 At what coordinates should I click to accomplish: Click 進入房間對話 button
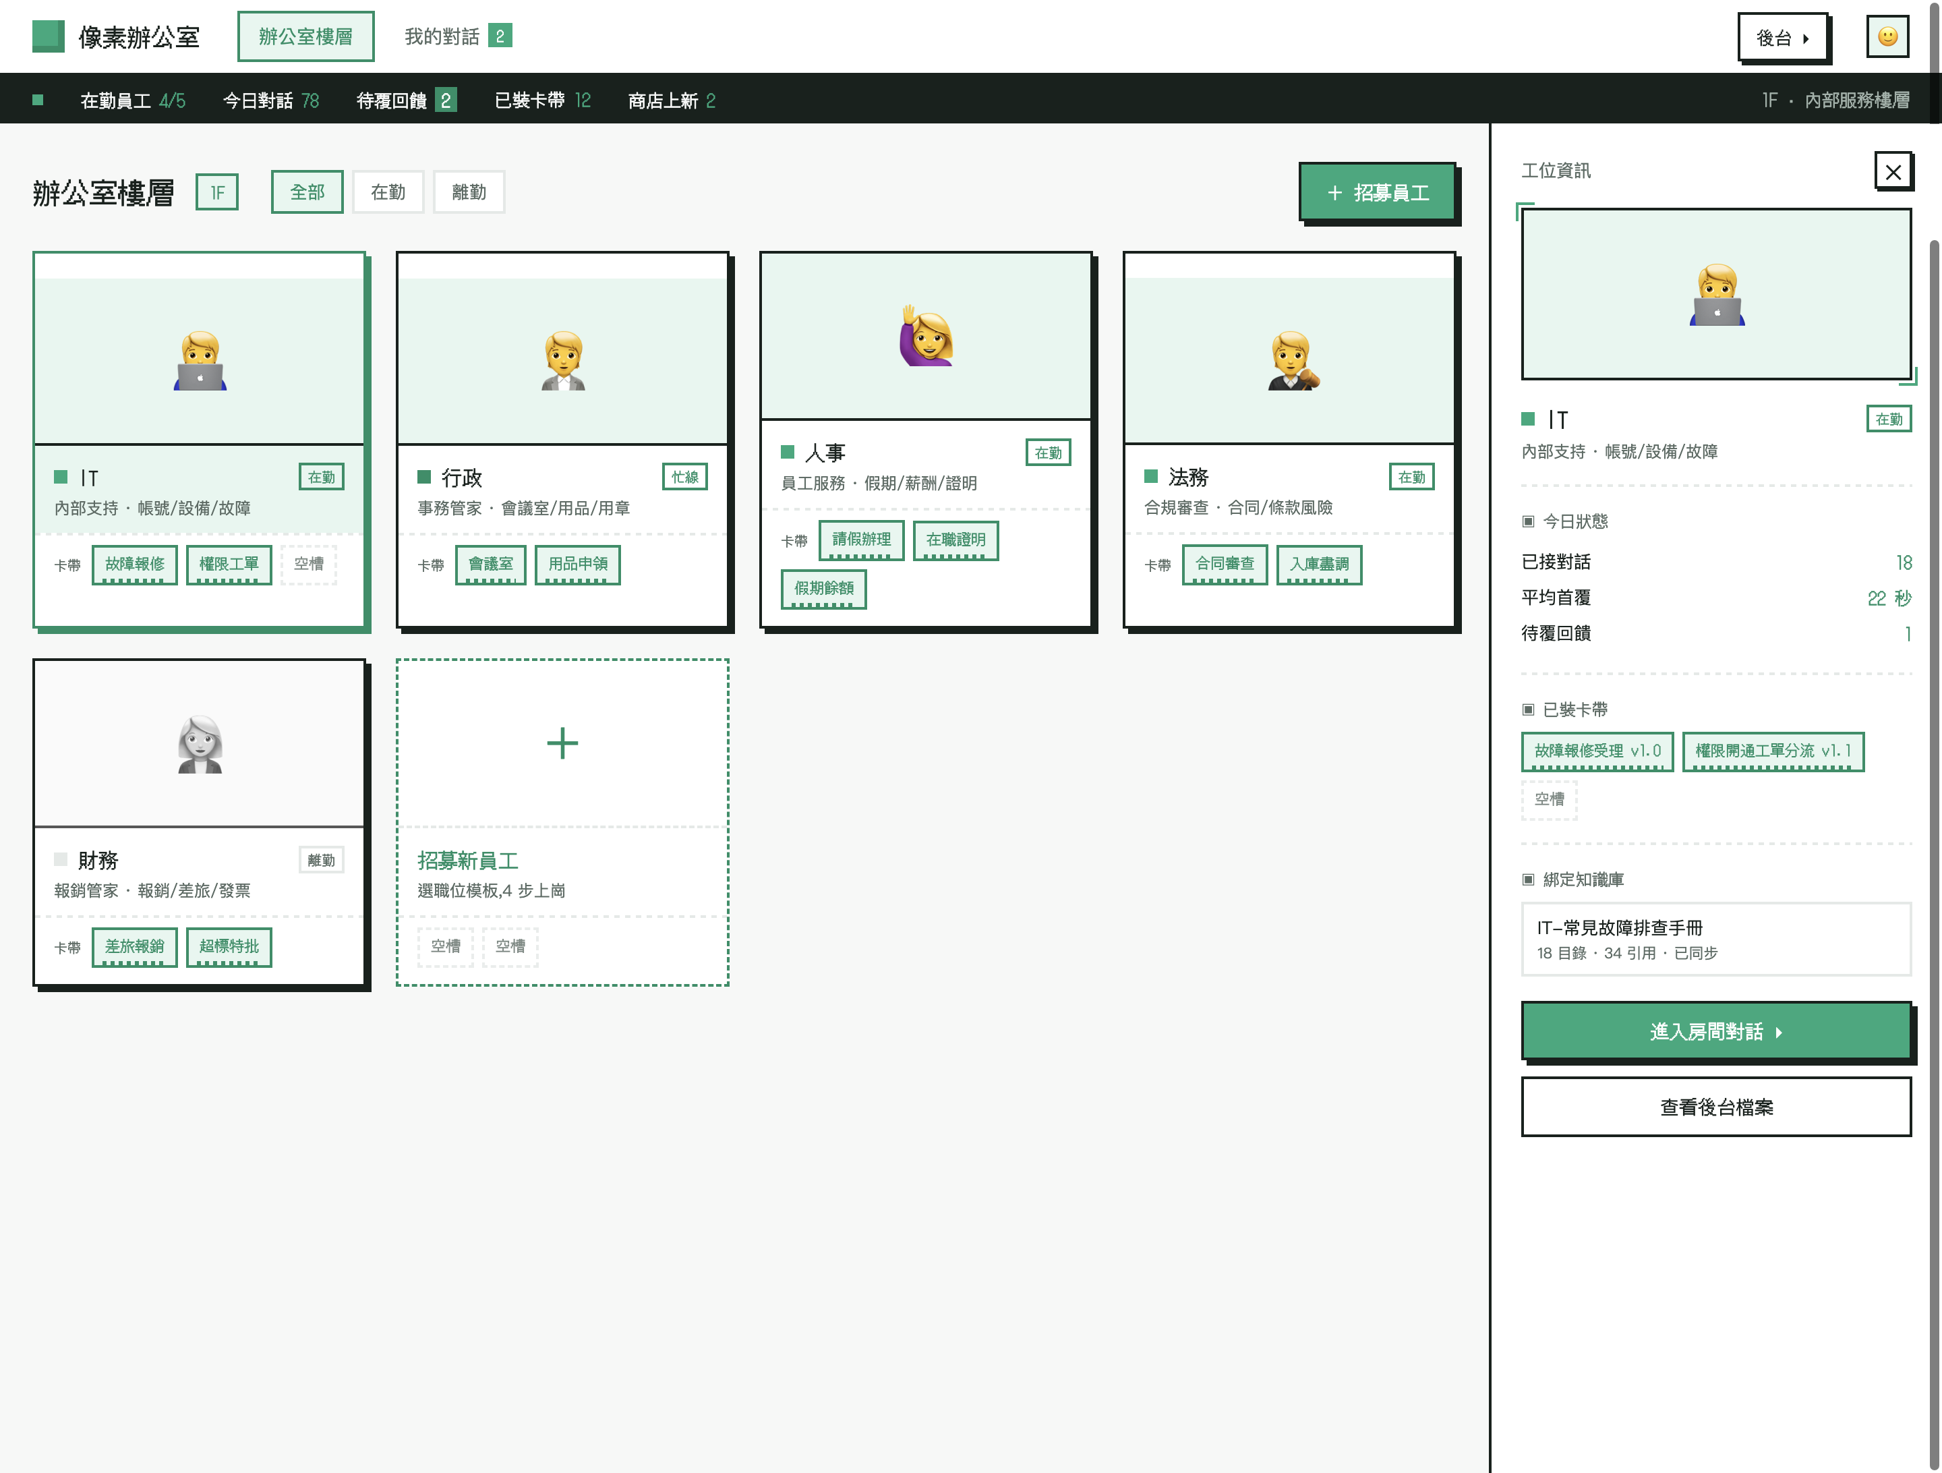(x=1716, y=1031)
